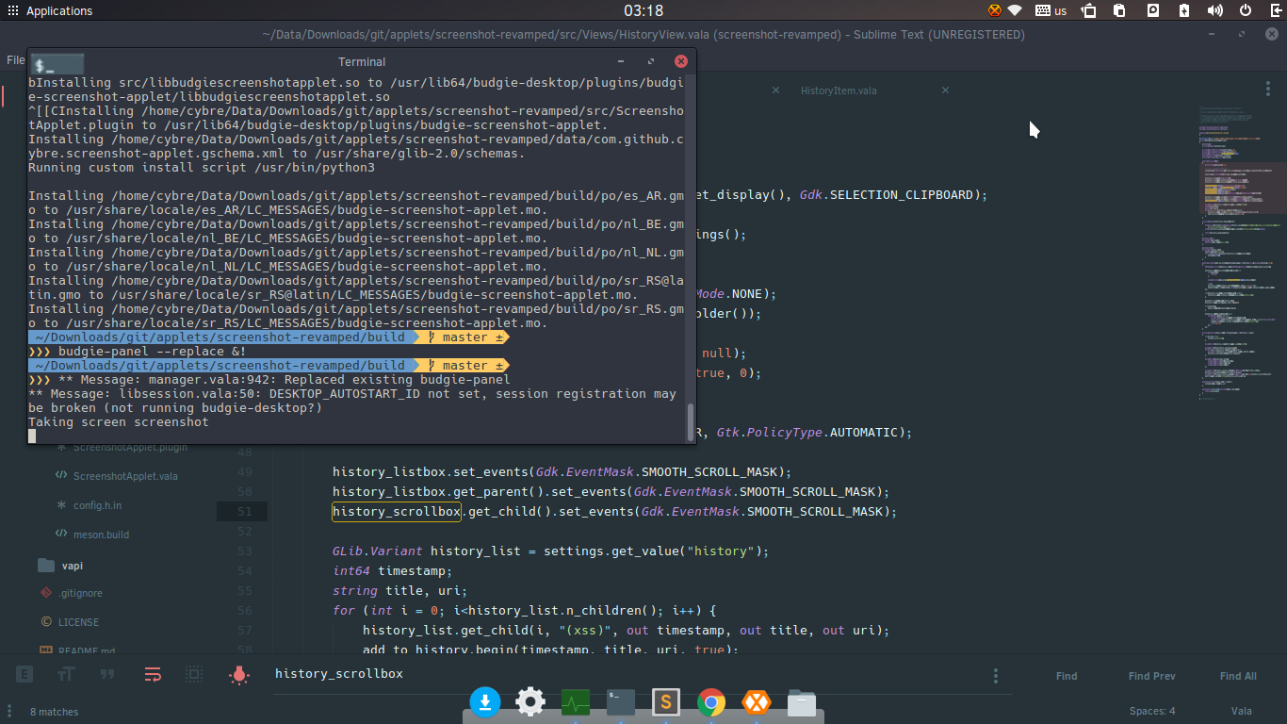Screen dimensions: 1287x724
Task: Click line number 51 in gutter
Action: tap(244, 512)
